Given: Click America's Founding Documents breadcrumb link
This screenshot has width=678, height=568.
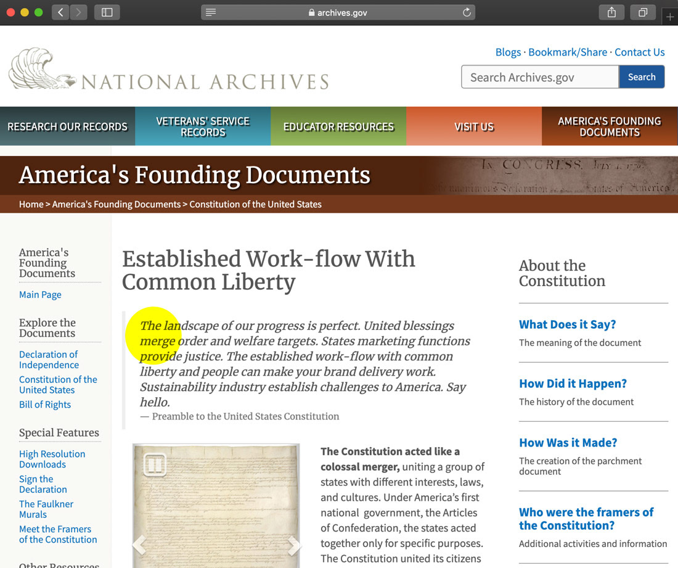Looking at the screenshot, I should (116, 204).
